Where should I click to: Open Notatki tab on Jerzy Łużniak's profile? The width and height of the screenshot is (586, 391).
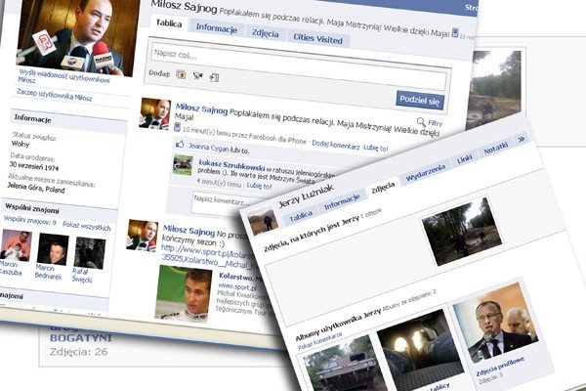coord(495,149)
